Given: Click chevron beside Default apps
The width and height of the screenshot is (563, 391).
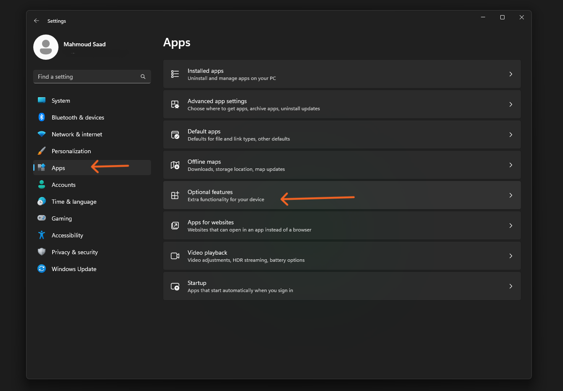Looking at the screenshot, I should (510, 135).
